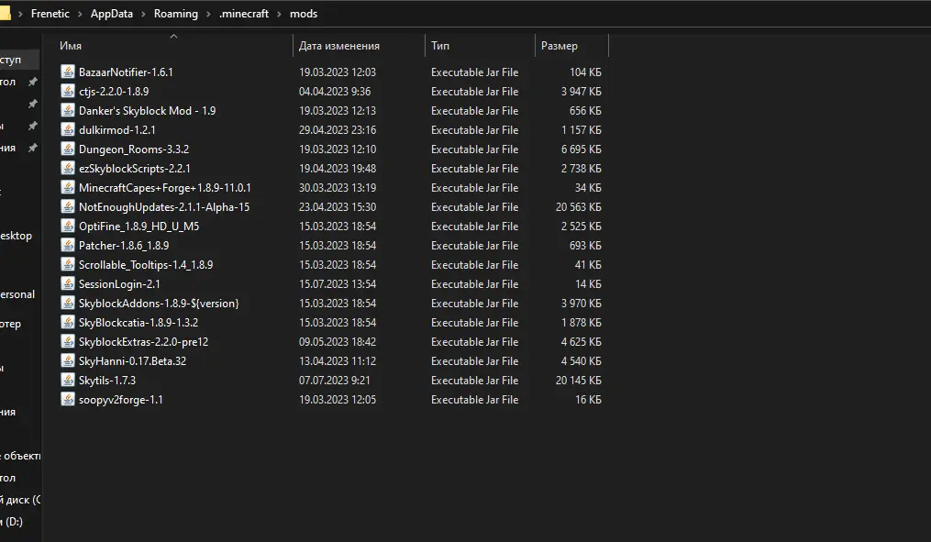Image resolution: width=931 pixels, height=542 pixels.
Task: Open the chevron between Roaming and .minecraft
Action: click(208, 14)
